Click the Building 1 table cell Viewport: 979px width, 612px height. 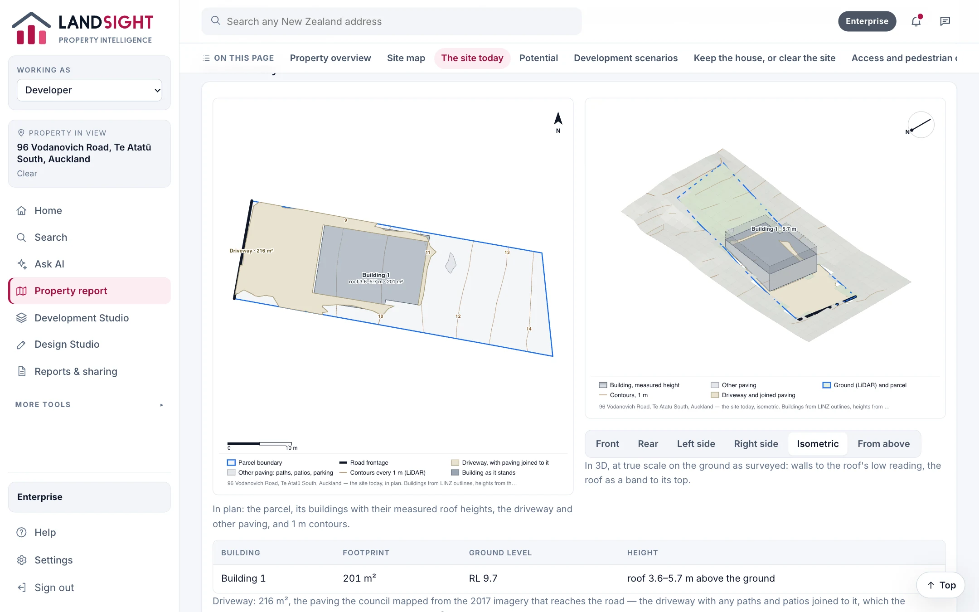pyautogui.click(x=243, y=578)
